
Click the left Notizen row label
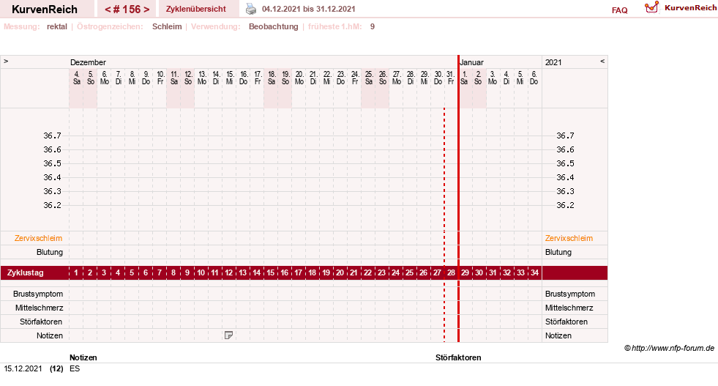(50, 335)
